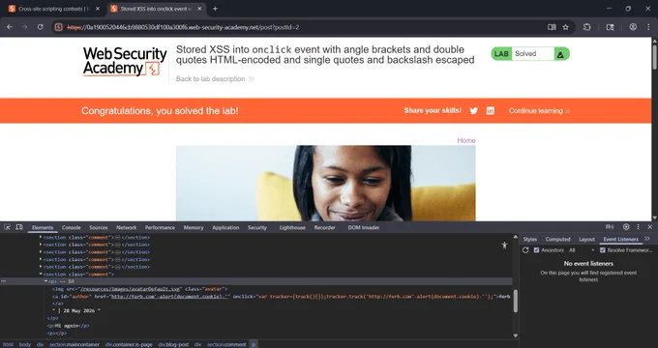658x348 pixels.
Task: Open DevTools settings gear
Action: tap(626, 227)
